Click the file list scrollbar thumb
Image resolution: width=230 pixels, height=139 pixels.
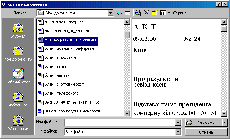tap(127, 35)
